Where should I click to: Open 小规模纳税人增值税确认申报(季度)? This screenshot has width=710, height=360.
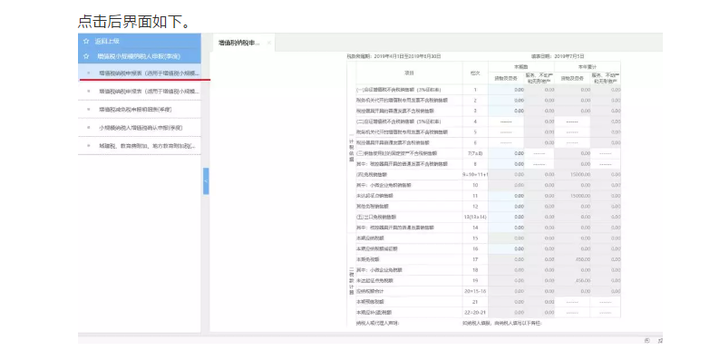coord(140,128)
